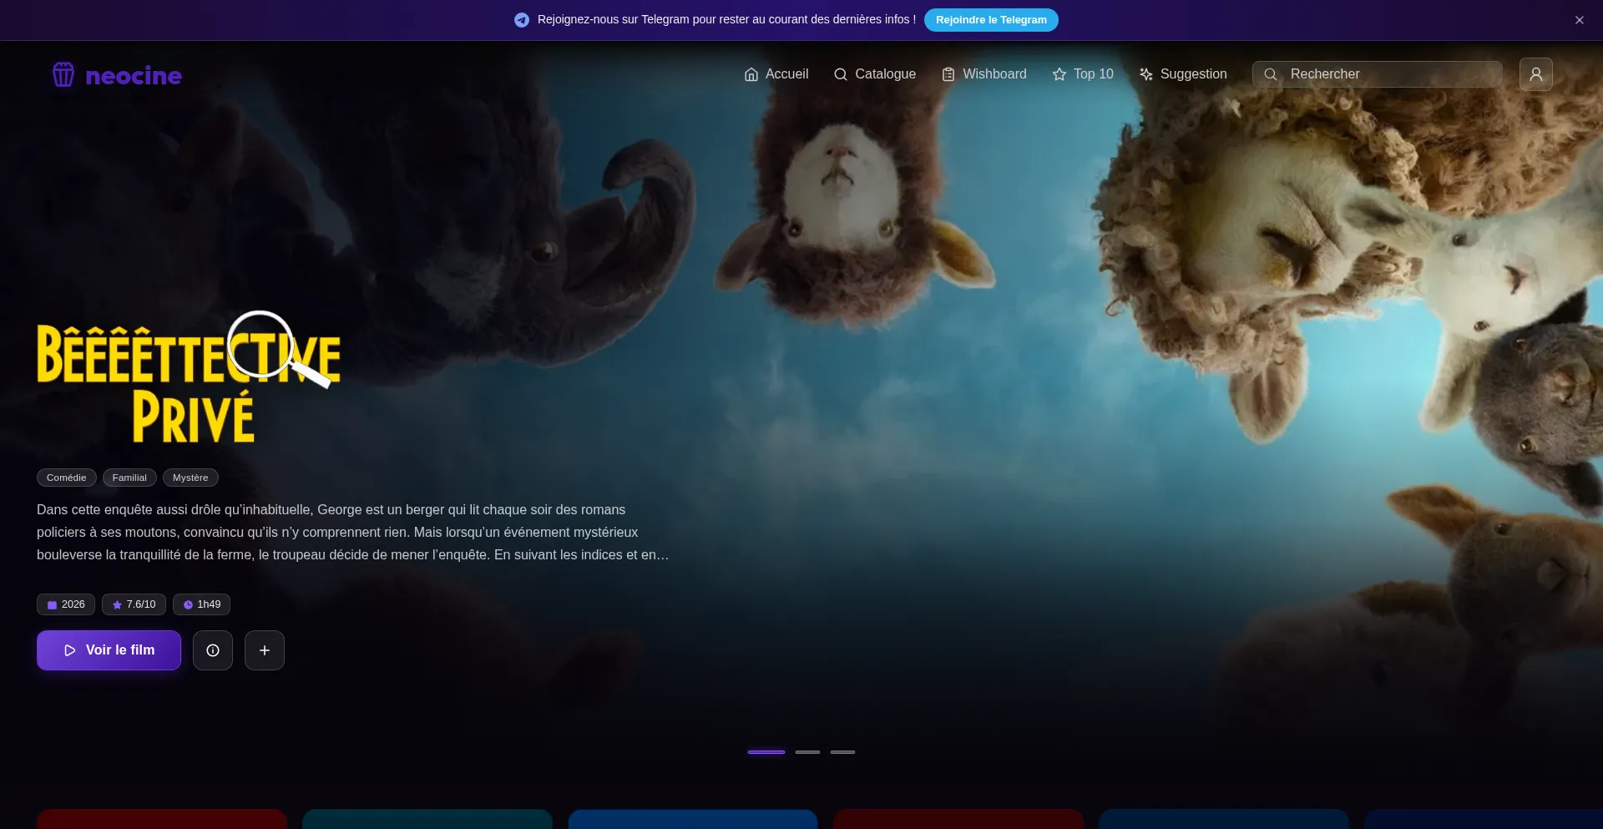Click the banner text 'Rejoignez-nous sur Telegram'
Image resolution: width=1603 pixels, height=829 pixels.
tap(726, 19)
